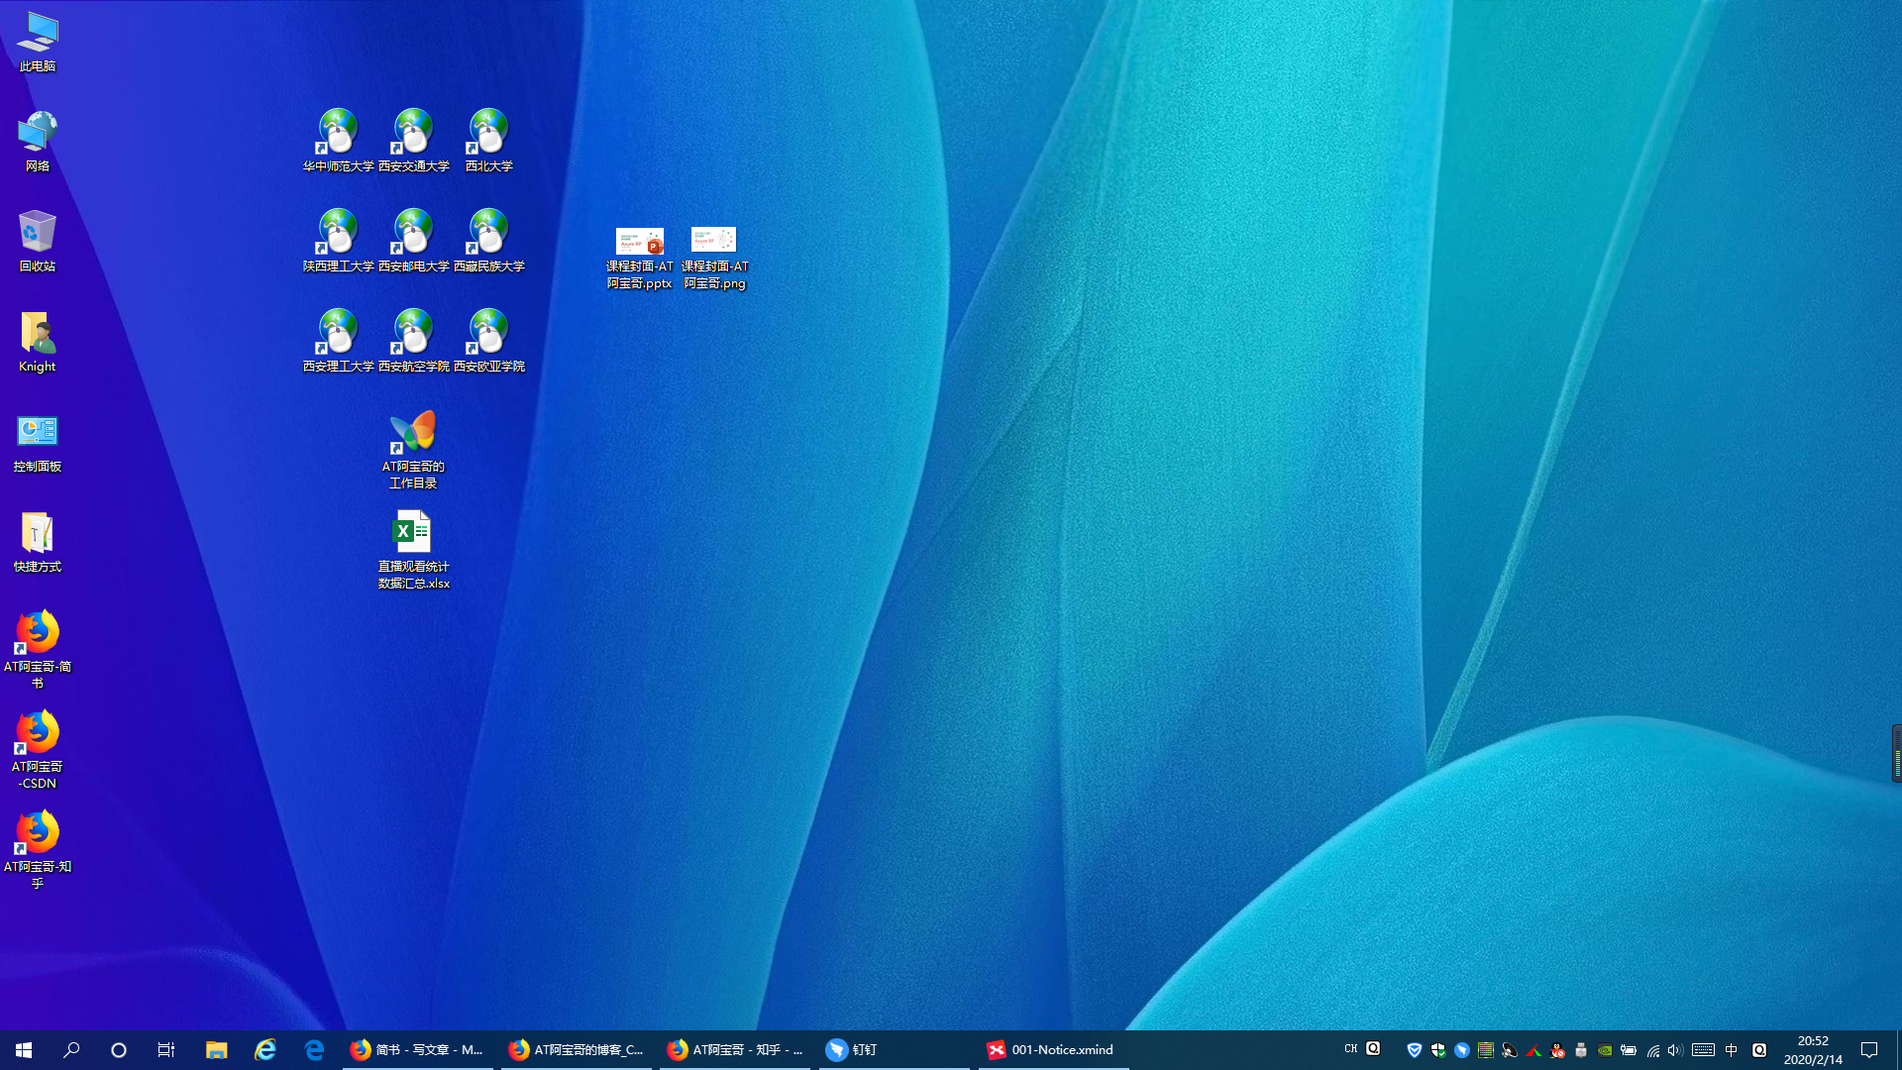Open the 此电脑 desktop icon

tap(37, 41)
